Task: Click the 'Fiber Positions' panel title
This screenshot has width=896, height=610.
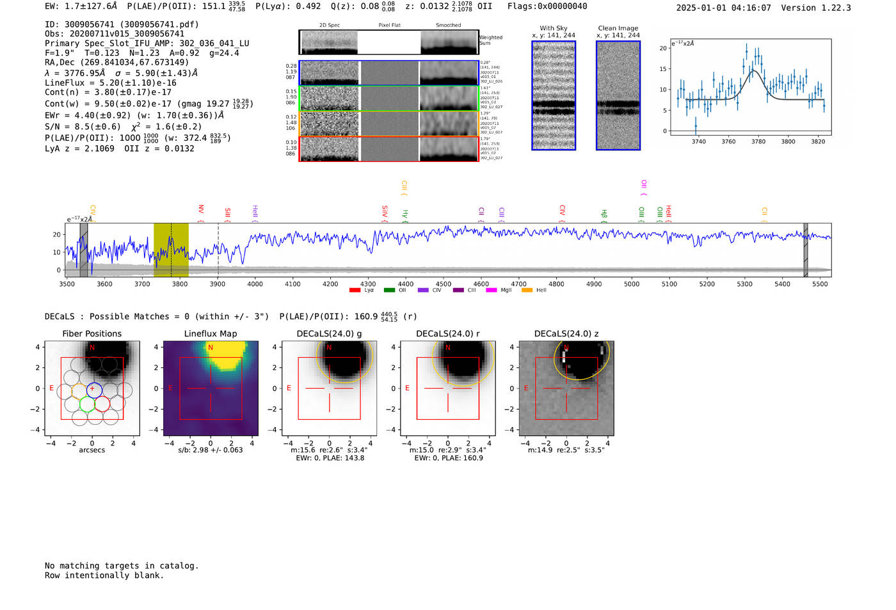Action: point(92,333)
